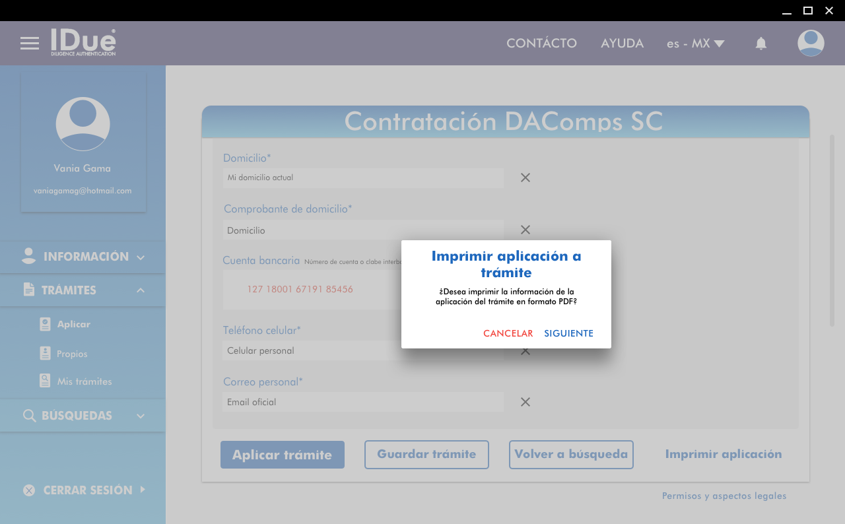Click the notifications bell icon
This screenshot has width=845, height=524.
tap(760, 44)
